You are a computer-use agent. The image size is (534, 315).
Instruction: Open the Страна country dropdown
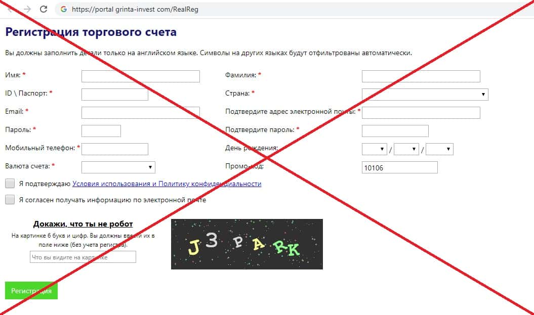tap(425, 95)
